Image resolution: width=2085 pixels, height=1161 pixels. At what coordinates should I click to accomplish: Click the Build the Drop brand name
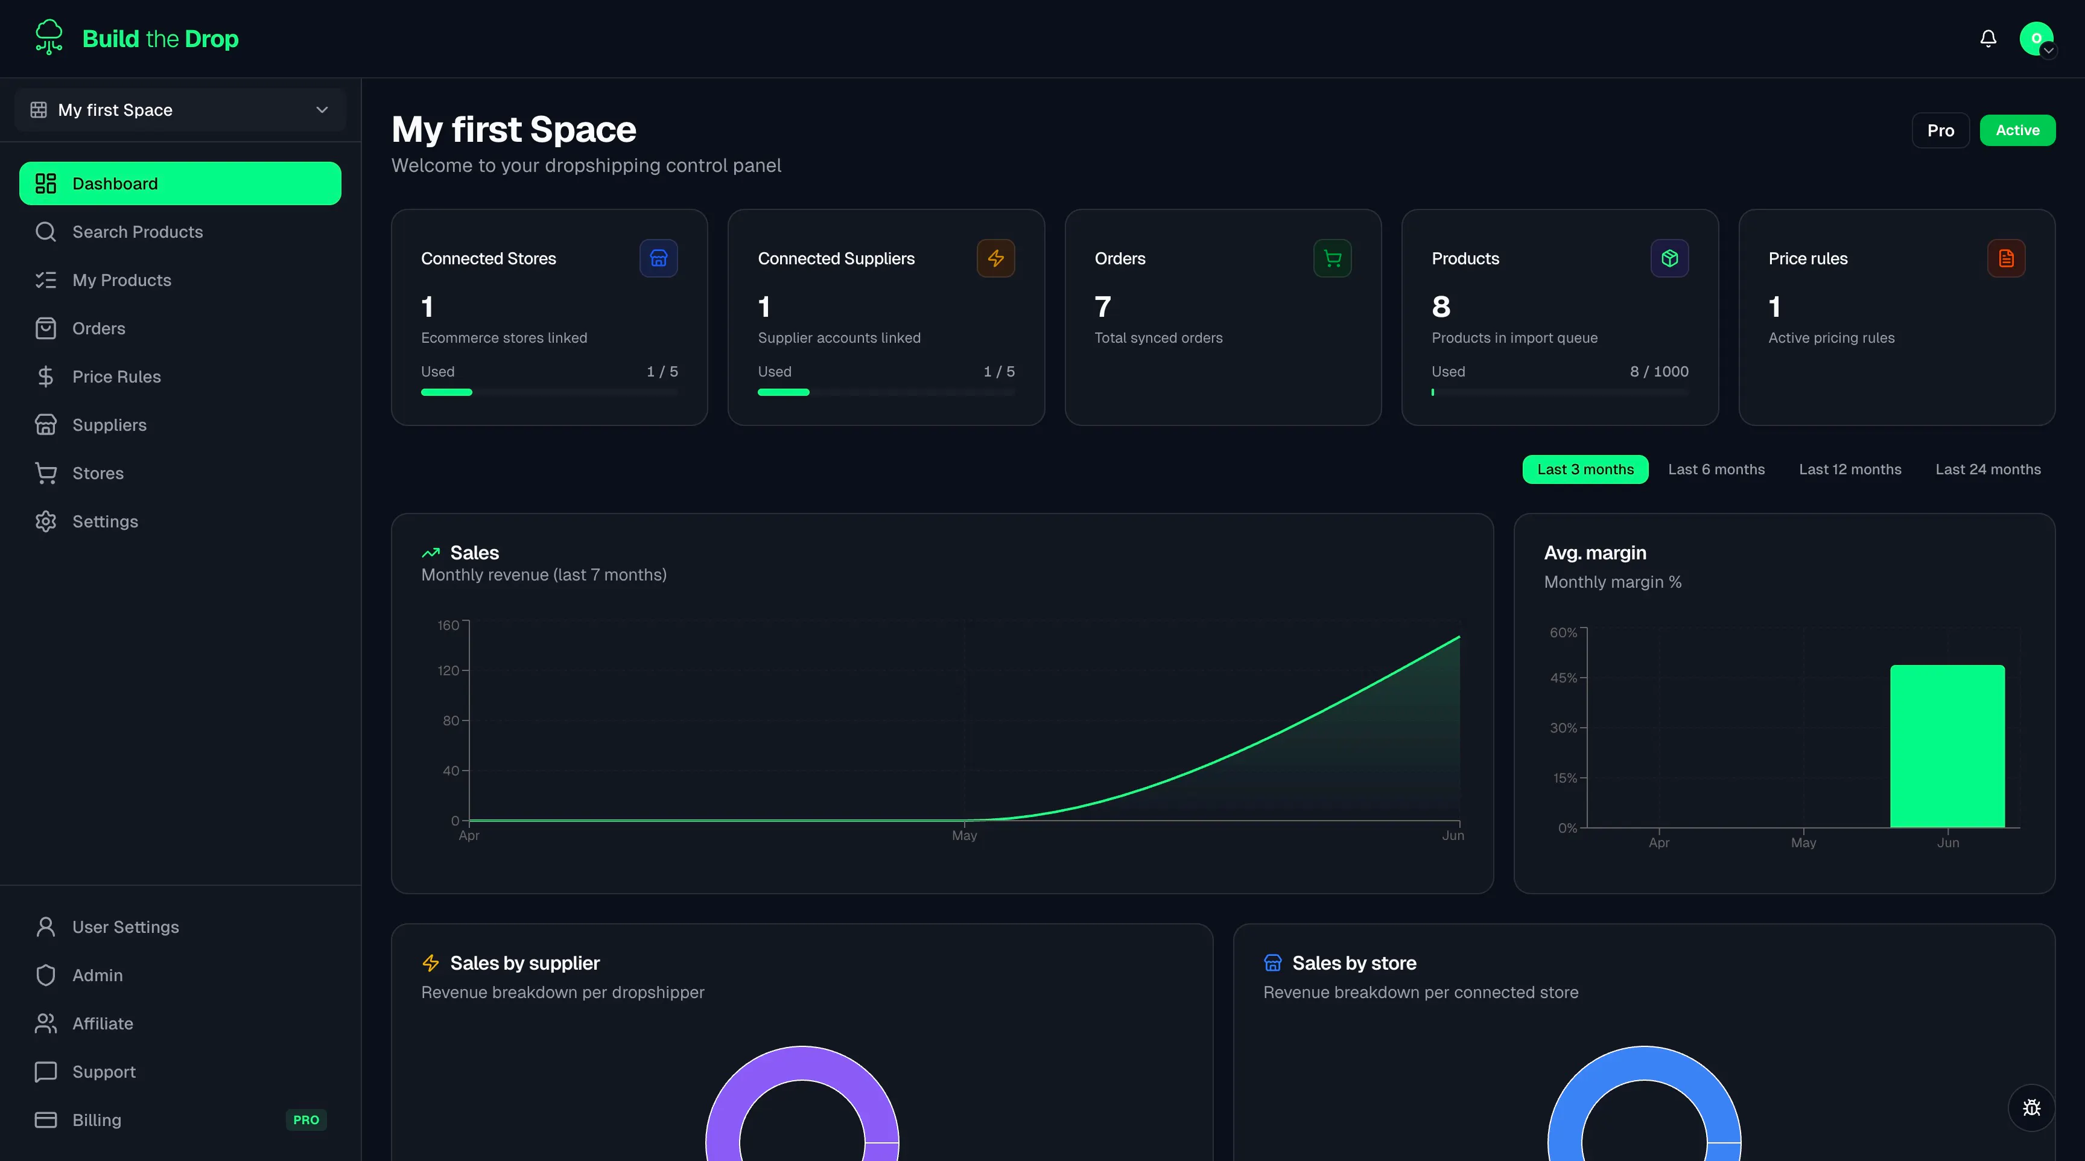[160, 38]
